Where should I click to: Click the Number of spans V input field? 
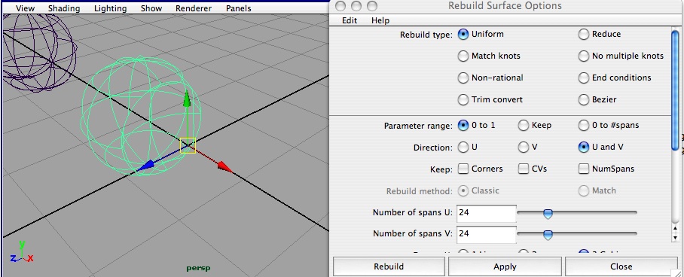point(487,234)
